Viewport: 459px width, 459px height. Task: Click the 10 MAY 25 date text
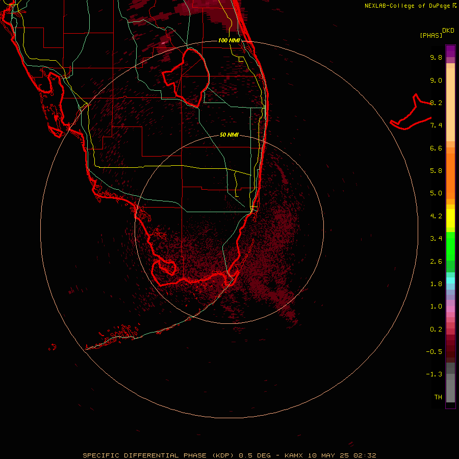tap(328, 455)
